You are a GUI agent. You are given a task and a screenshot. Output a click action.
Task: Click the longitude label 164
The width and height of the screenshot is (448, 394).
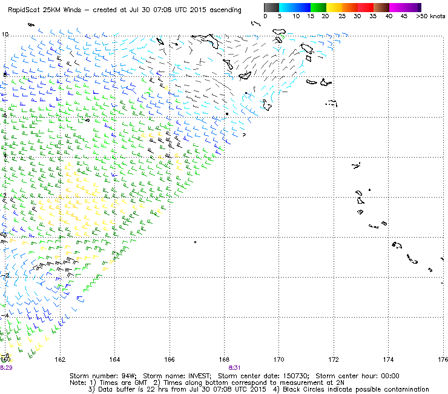click(x=114, y=359)
